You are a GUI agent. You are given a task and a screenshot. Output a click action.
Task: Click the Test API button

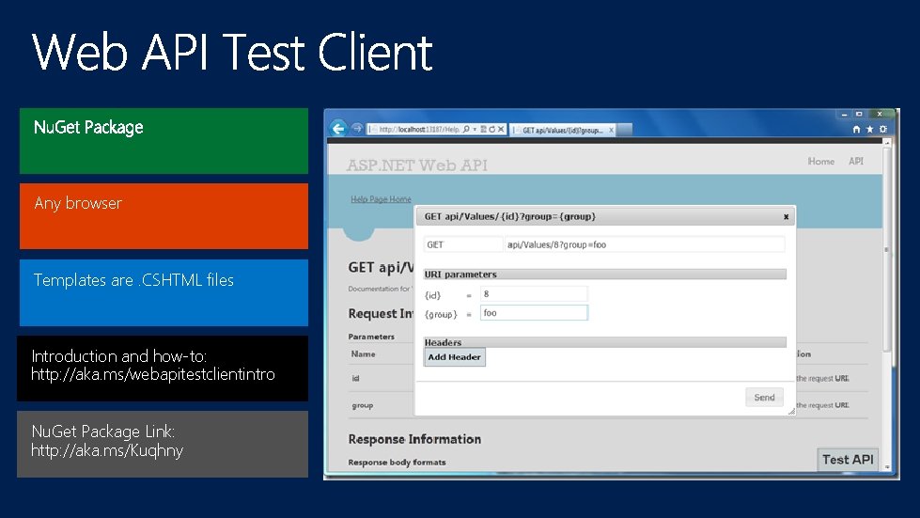[x=848, y=460]
